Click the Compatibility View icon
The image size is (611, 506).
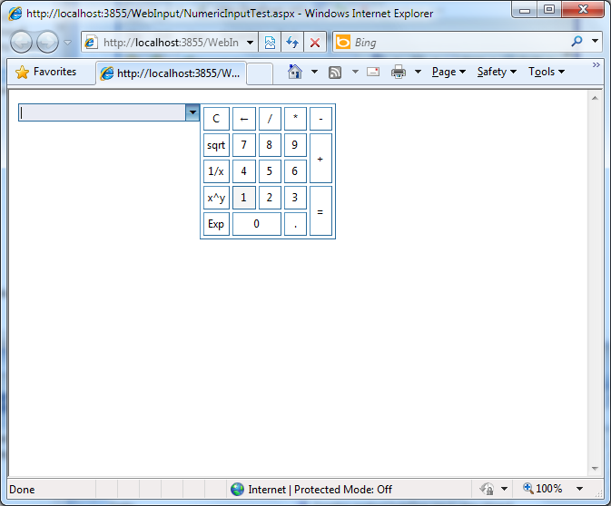[270, 43]
